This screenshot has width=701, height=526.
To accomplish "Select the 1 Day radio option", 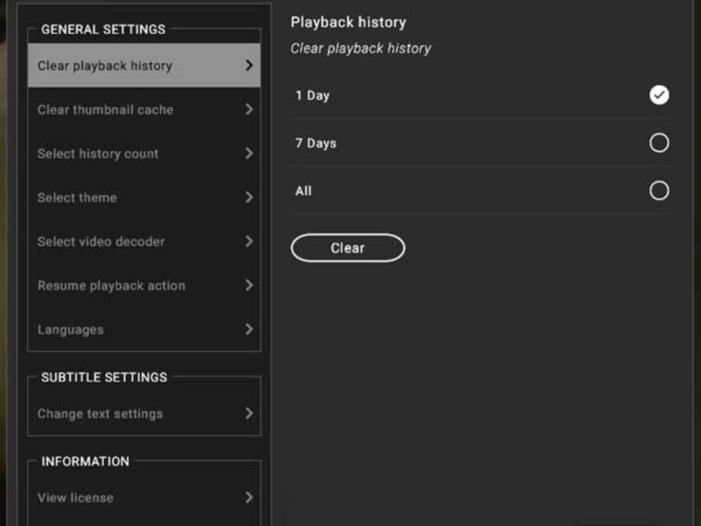I will (x=659, y=95).
